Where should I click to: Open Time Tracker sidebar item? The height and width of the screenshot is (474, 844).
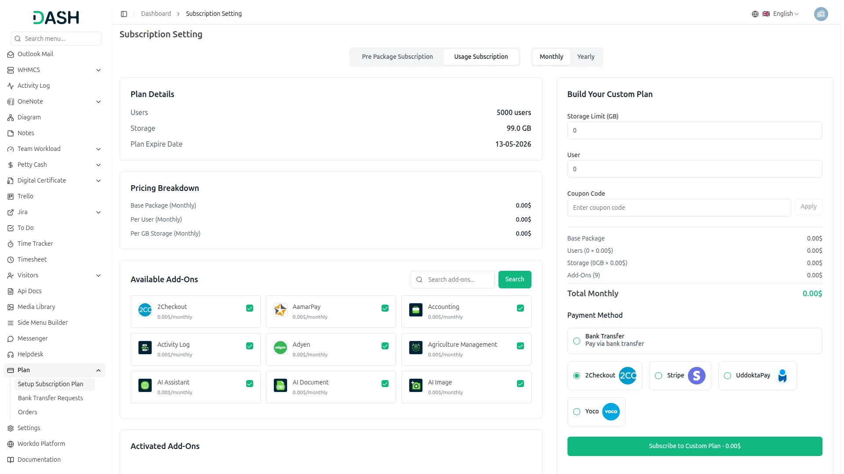pos(55,244)
